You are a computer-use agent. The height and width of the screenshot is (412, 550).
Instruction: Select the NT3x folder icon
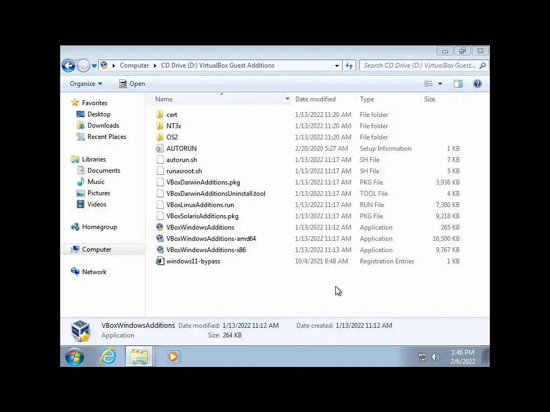tap(160, 126)
